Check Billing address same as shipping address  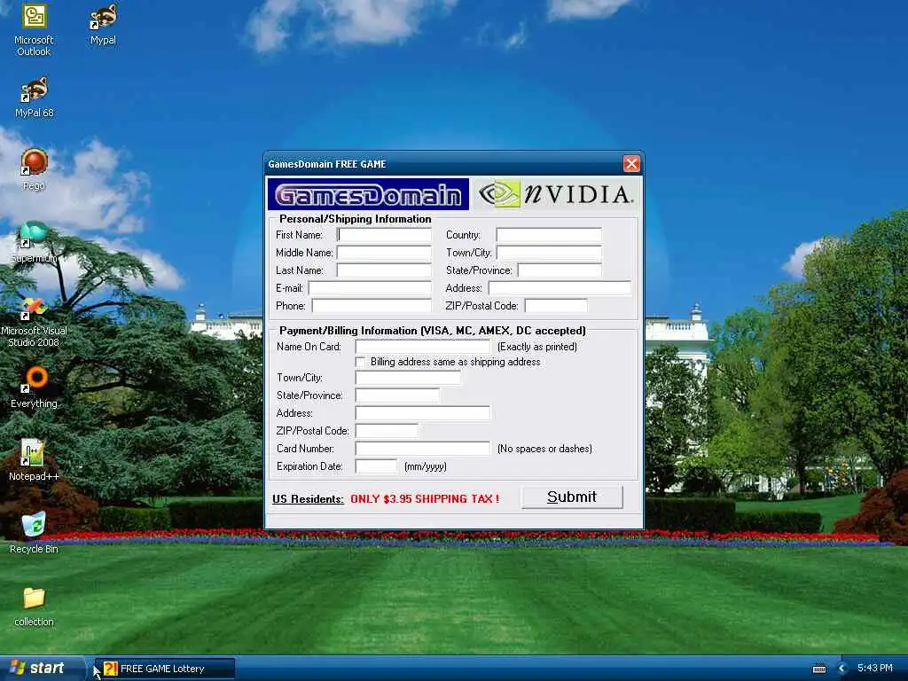coord(360,362)
